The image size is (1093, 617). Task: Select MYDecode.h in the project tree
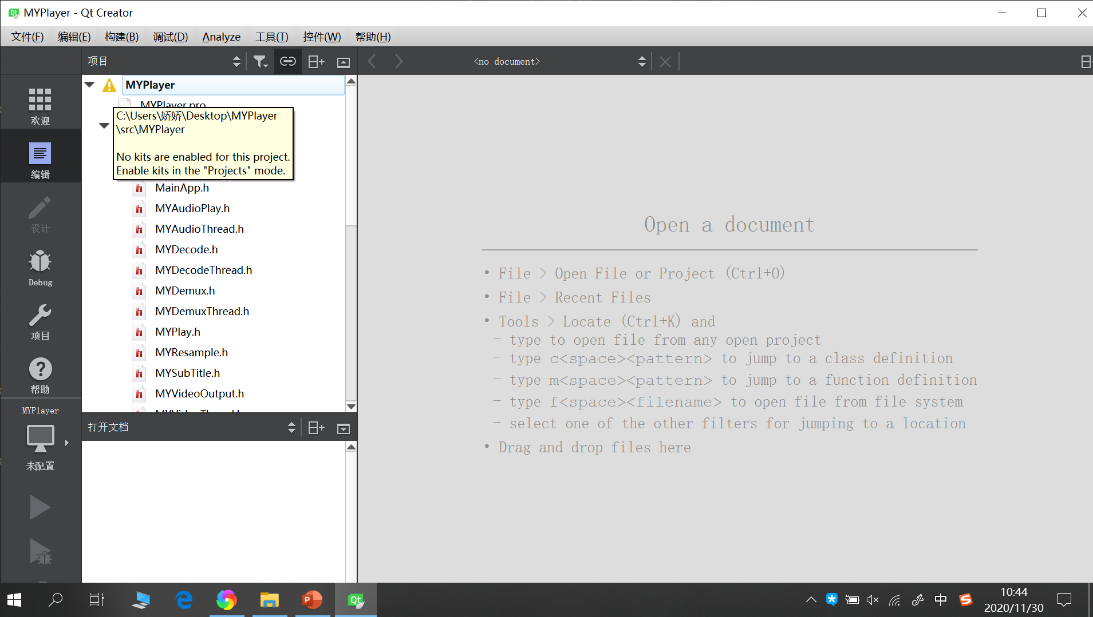187,249
